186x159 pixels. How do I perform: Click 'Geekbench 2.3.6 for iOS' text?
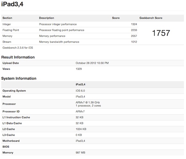coord(18,48)
